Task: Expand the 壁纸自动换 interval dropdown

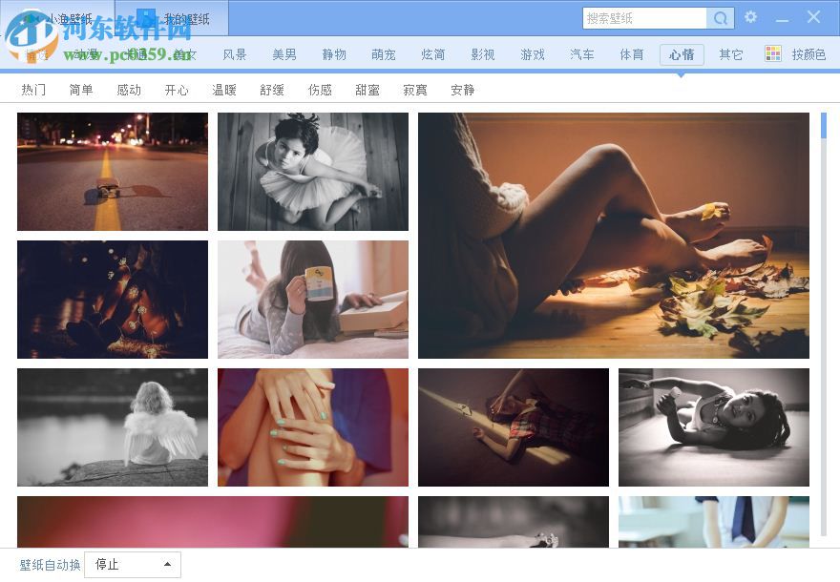Action: pyautogui.click(x=132, y=564)
